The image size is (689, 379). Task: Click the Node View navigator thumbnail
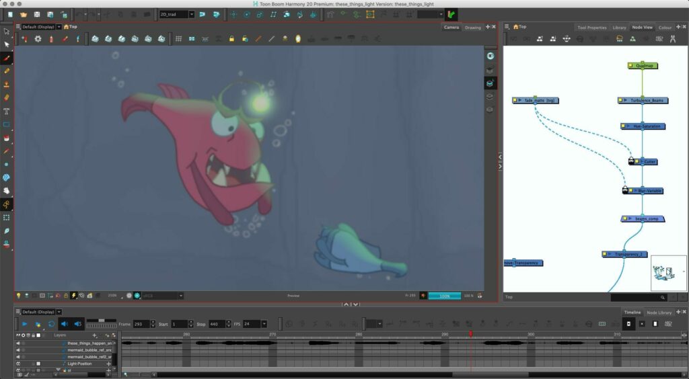(668, 273)
